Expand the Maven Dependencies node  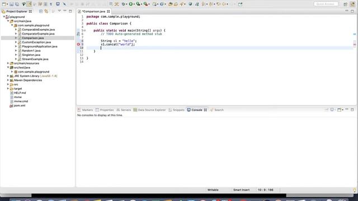[x=8, y=80]
